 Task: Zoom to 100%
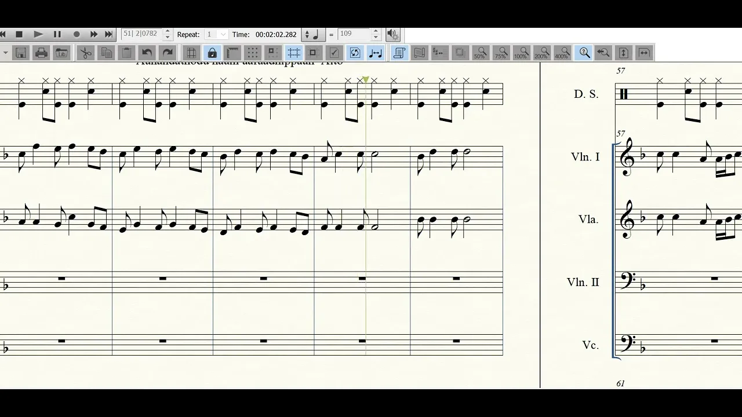(521, 53)
